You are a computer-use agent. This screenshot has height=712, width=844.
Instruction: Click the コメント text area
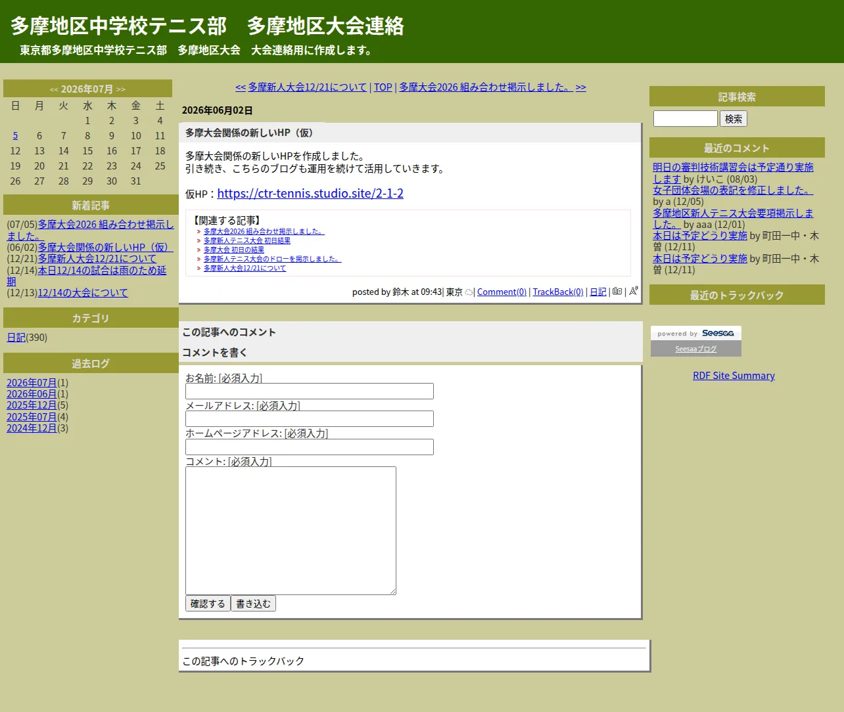coord(291,531)
